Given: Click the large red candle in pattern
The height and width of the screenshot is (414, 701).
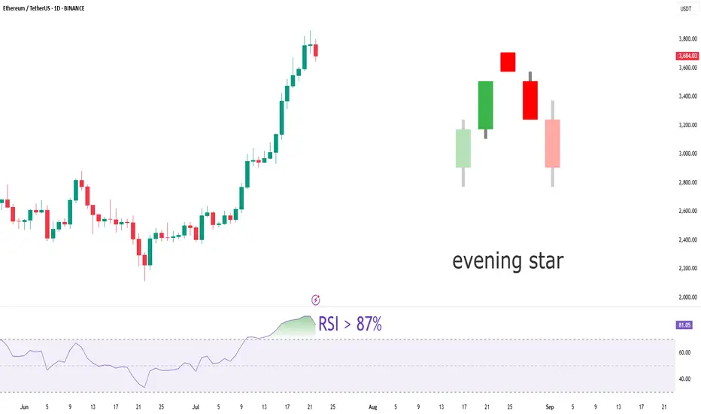Looking at the screenshot, I should coord(530,100).
